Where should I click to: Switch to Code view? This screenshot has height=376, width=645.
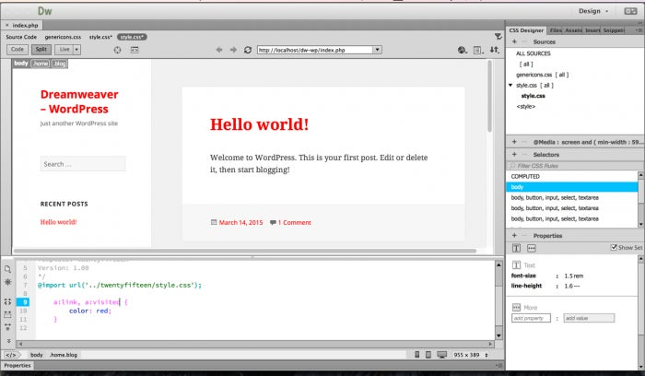[x=18, y=50]
